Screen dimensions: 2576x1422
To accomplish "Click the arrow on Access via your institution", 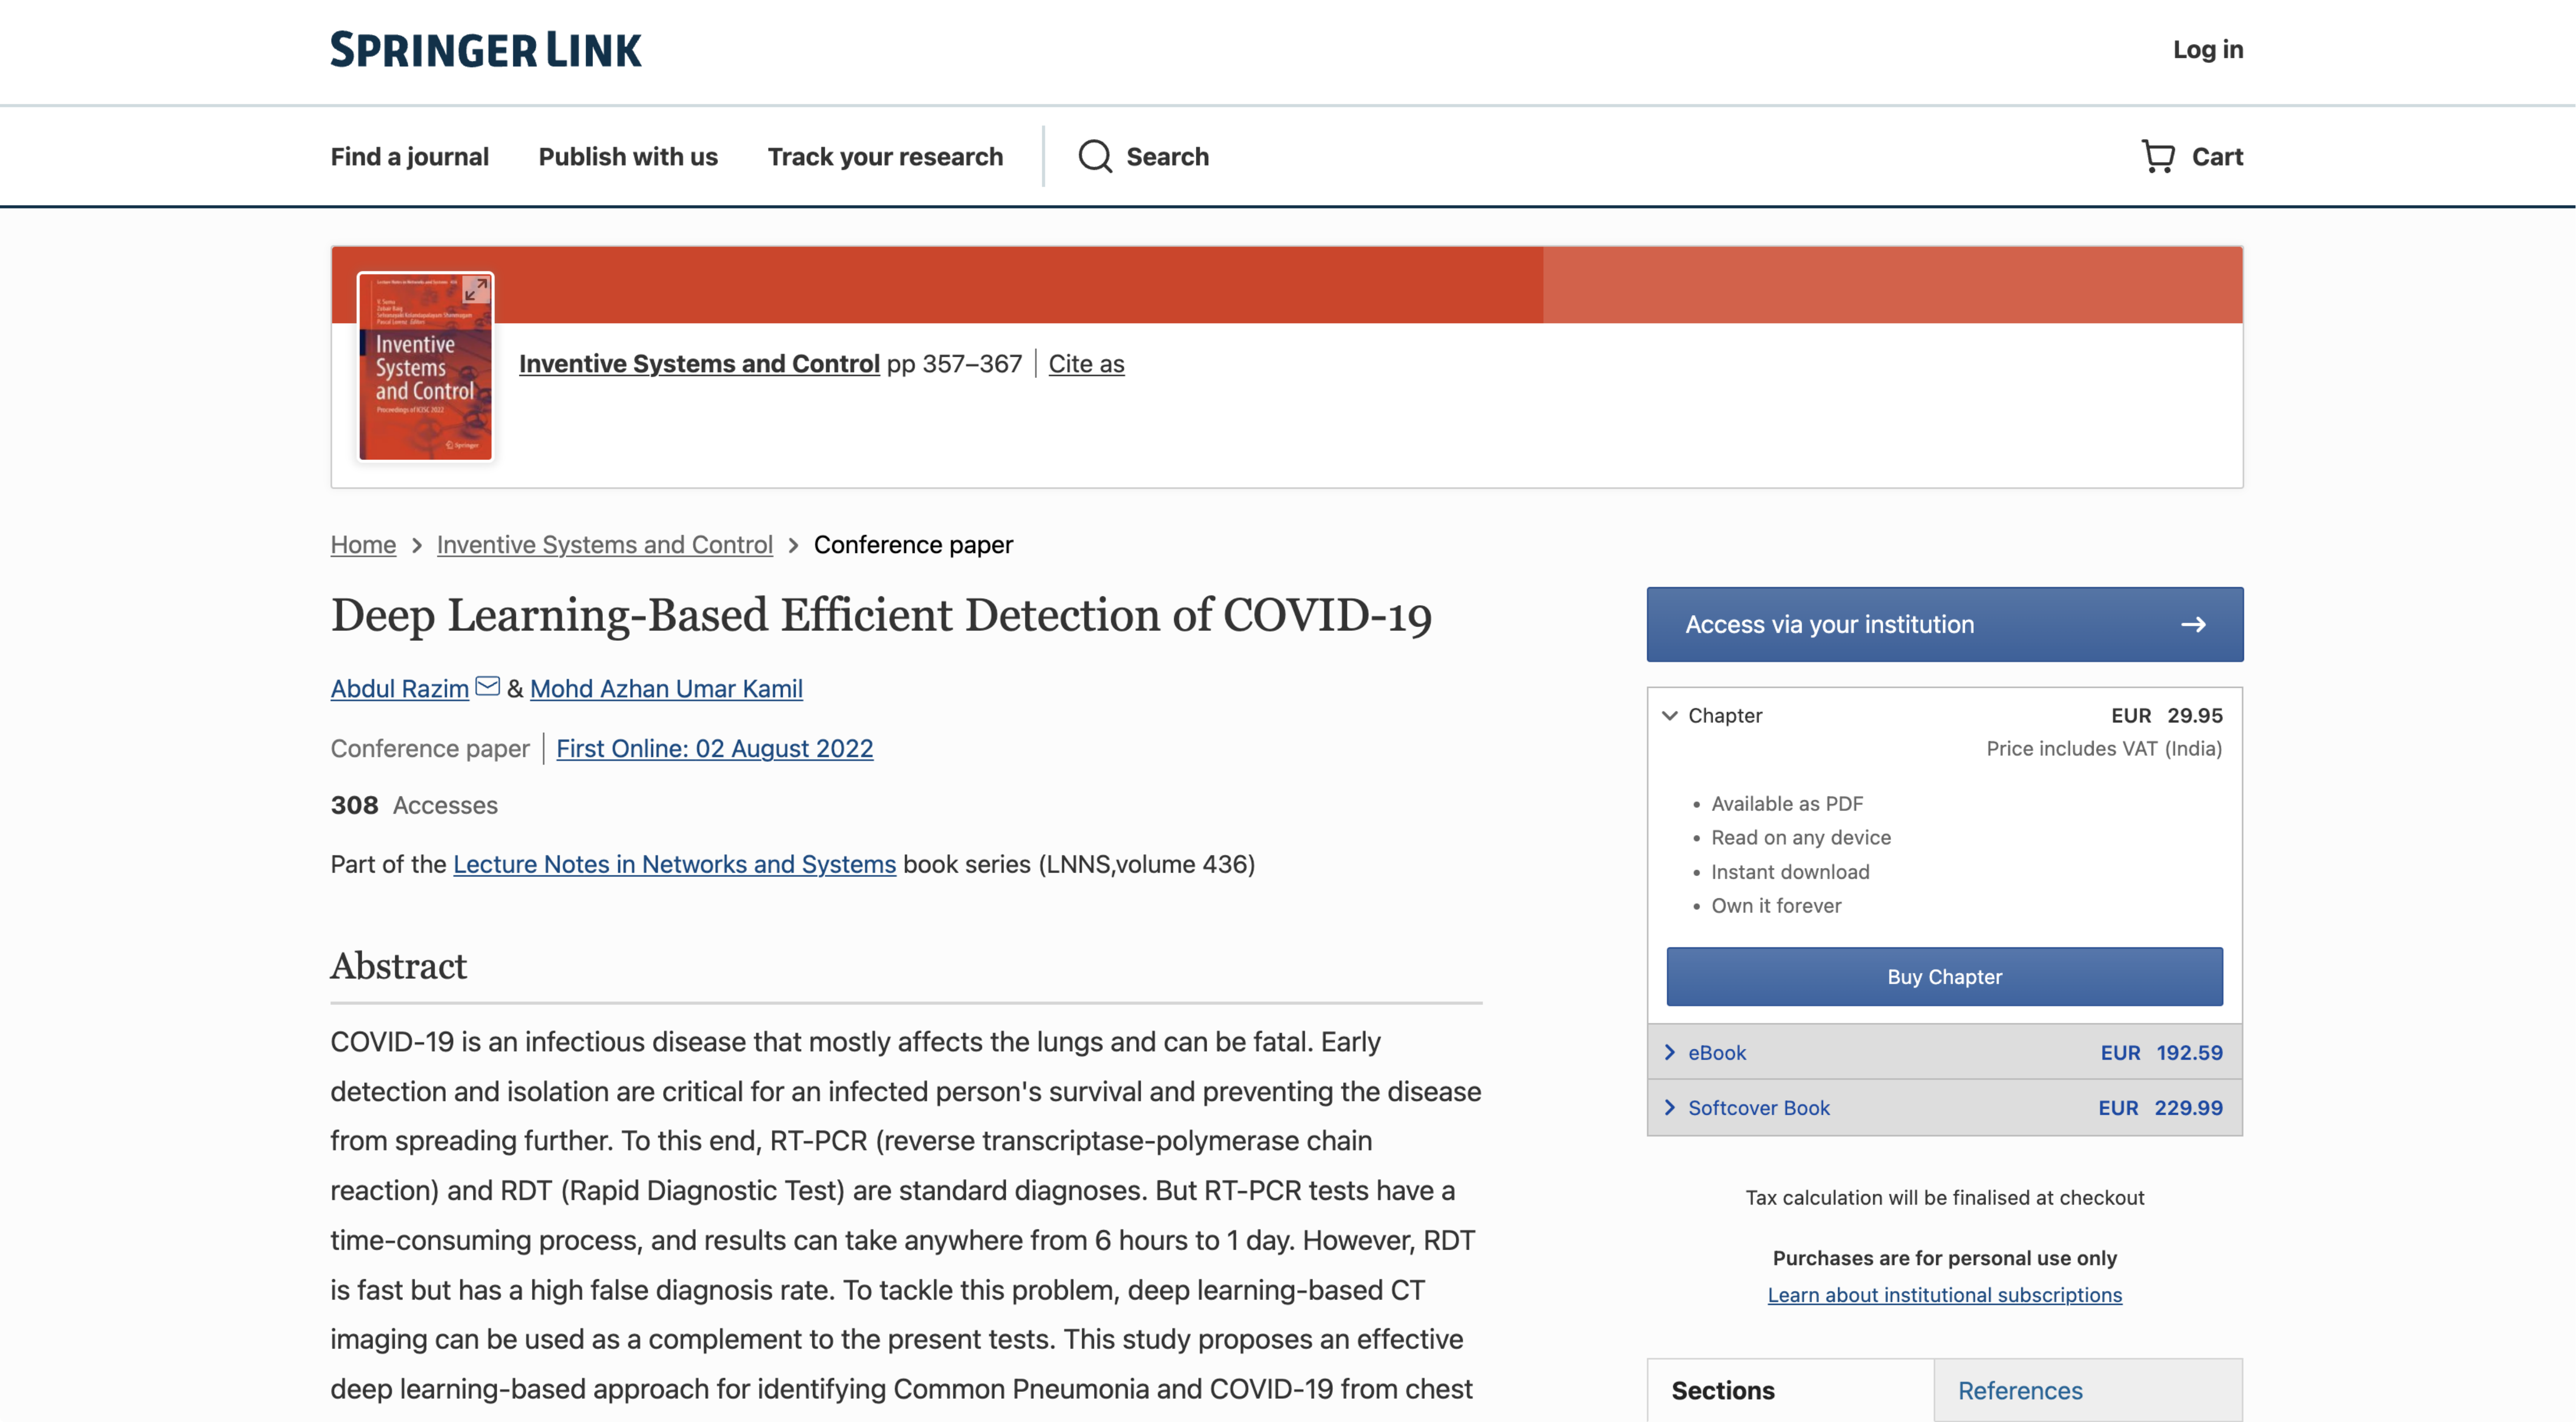I will point(2193,625).
